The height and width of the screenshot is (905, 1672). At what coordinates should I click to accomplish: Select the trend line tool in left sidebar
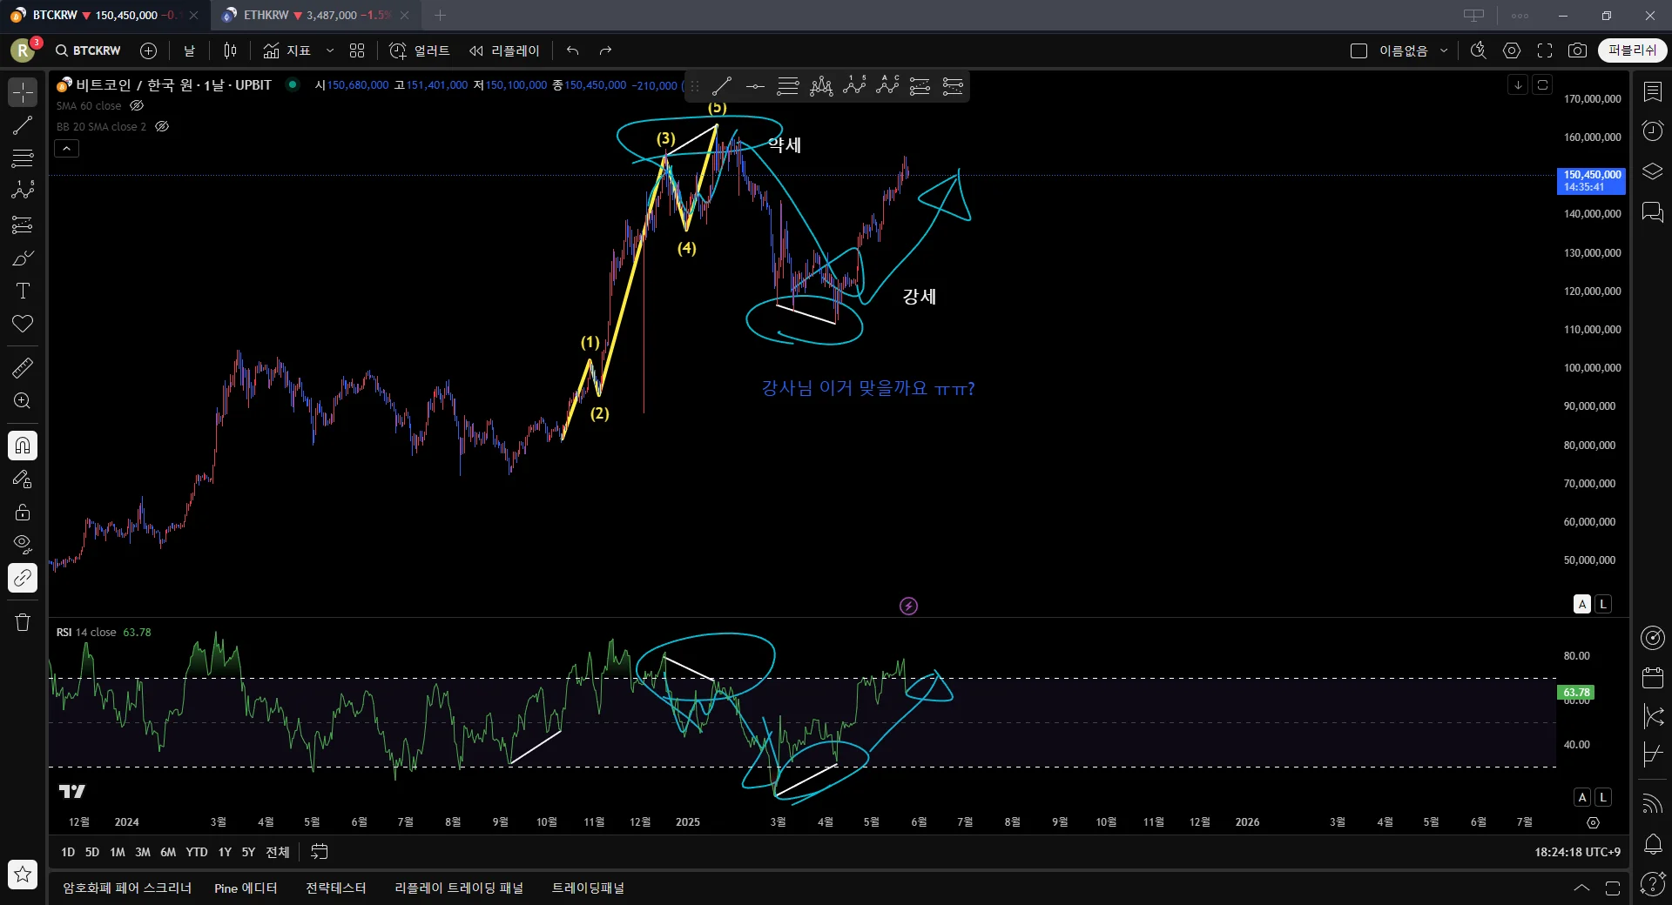[23, 125]
